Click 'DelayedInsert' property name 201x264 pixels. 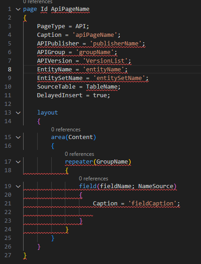pos(59,95)
